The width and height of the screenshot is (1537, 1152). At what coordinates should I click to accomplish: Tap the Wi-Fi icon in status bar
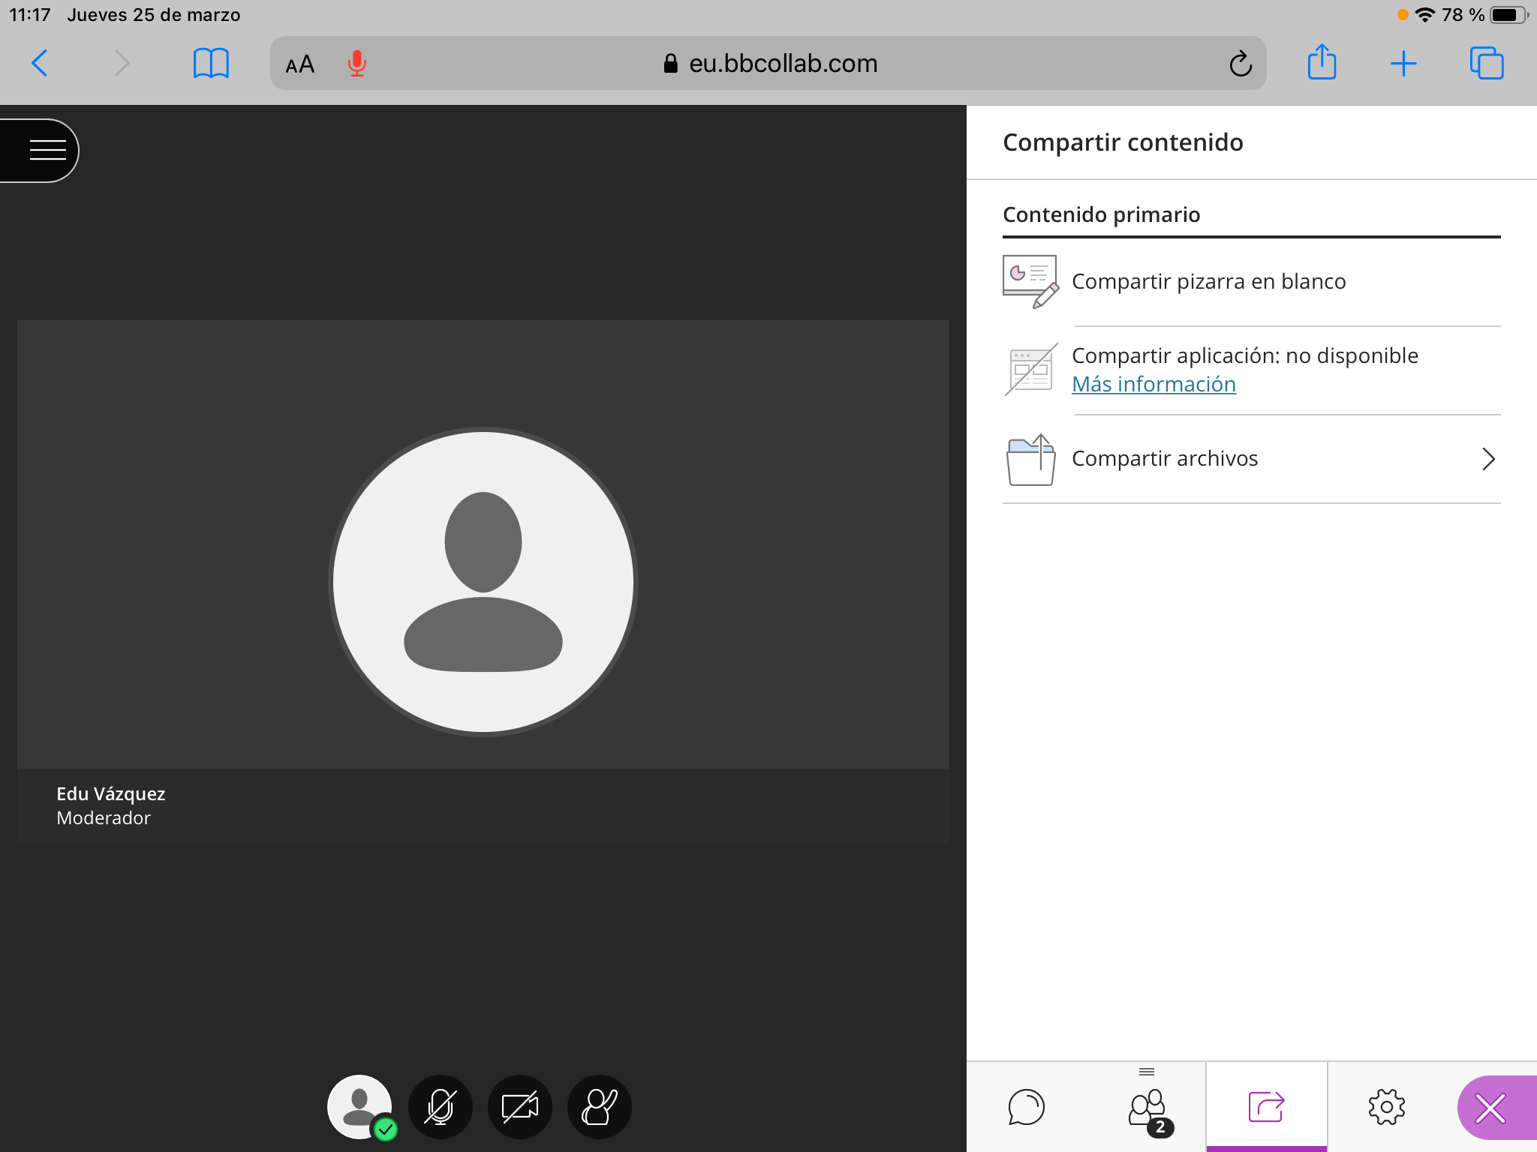(1425, 15)
